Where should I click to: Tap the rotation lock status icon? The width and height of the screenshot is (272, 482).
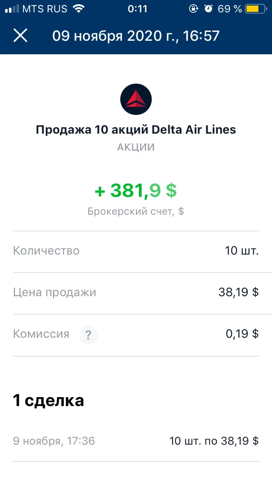(193, 8)
